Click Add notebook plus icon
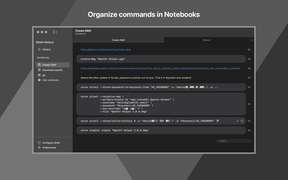288x180 pixels. tap(39, 80)
